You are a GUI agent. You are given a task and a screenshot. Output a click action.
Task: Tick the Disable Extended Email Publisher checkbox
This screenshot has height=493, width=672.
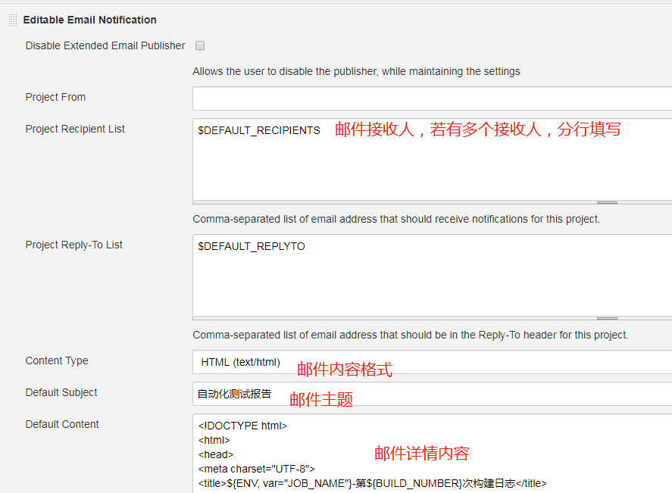tap(200, 45)
